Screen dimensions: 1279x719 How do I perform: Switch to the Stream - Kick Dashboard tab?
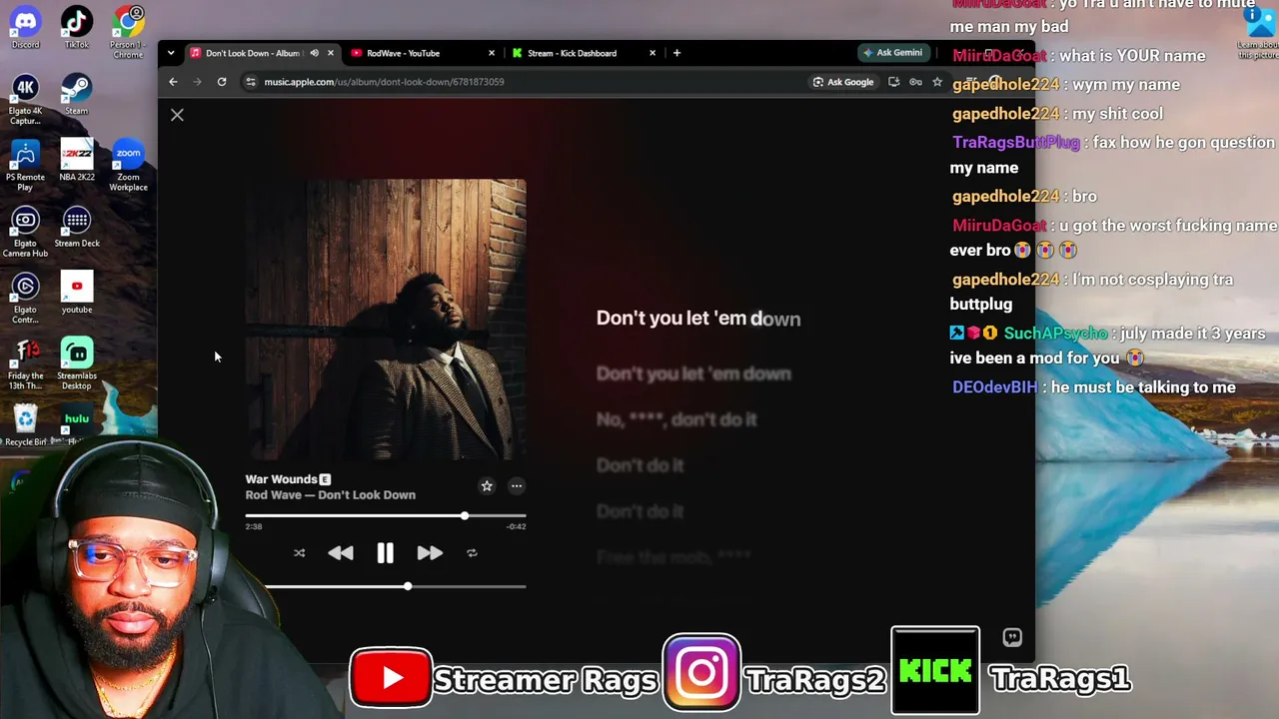(x=572, y=53)
